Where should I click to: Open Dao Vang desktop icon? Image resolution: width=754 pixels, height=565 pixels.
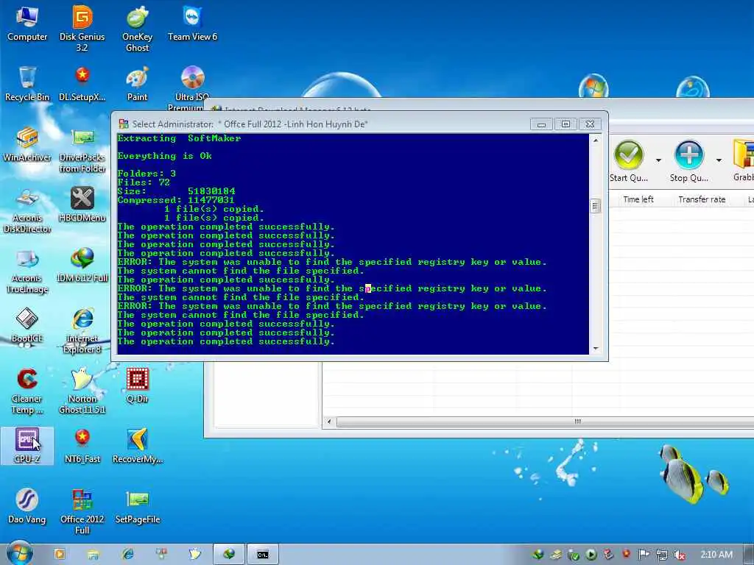tap(27, 506)
